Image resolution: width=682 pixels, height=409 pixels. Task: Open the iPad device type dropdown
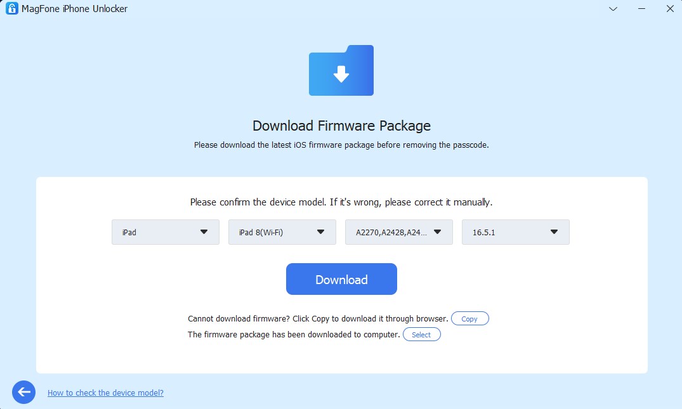pos(166,232)
